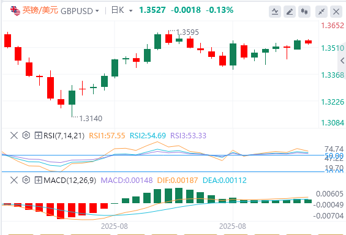This screenshot has height=235, width=346.
Task: Click the 英镑/美元 pair name
Action: [x=40, y=10]
